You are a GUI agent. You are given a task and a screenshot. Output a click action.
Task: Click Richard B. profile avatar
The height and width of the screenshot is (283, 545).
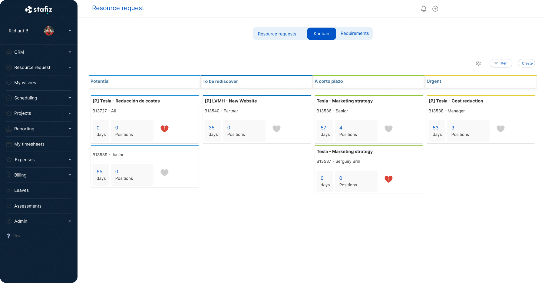(49, 31)
